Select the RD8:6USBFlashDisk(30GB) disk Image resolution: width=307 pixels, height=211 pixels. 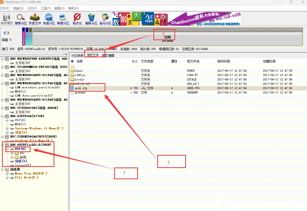[31, 145]
